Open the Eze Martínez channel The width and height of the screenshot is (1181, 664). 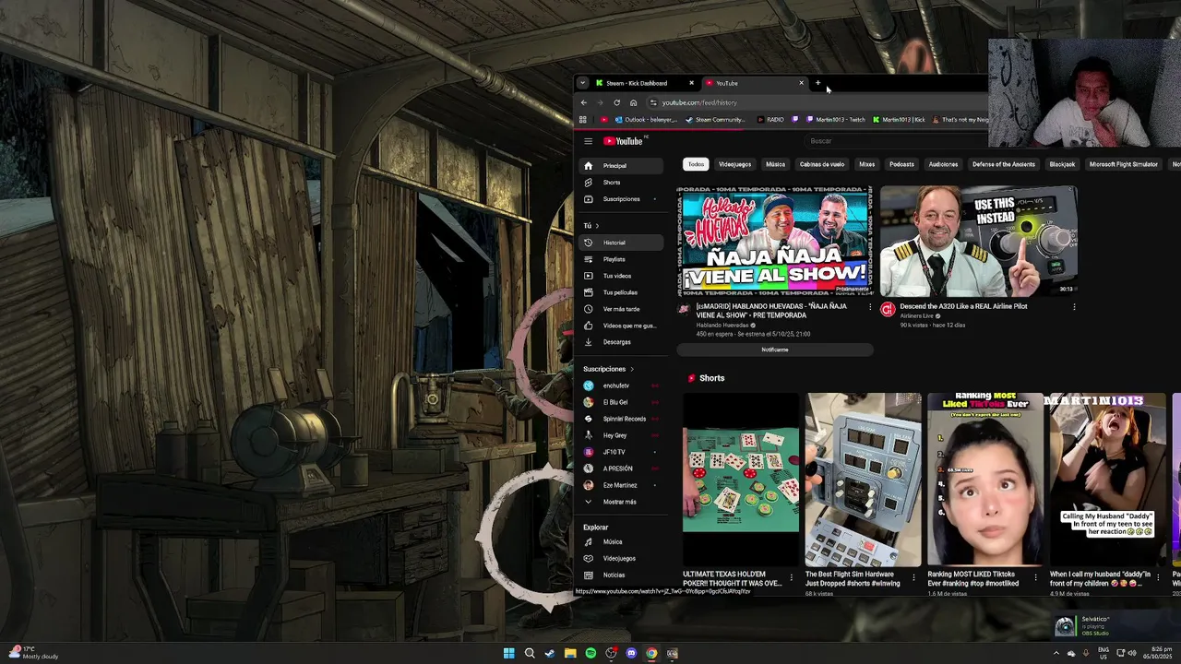click(622, 485)
